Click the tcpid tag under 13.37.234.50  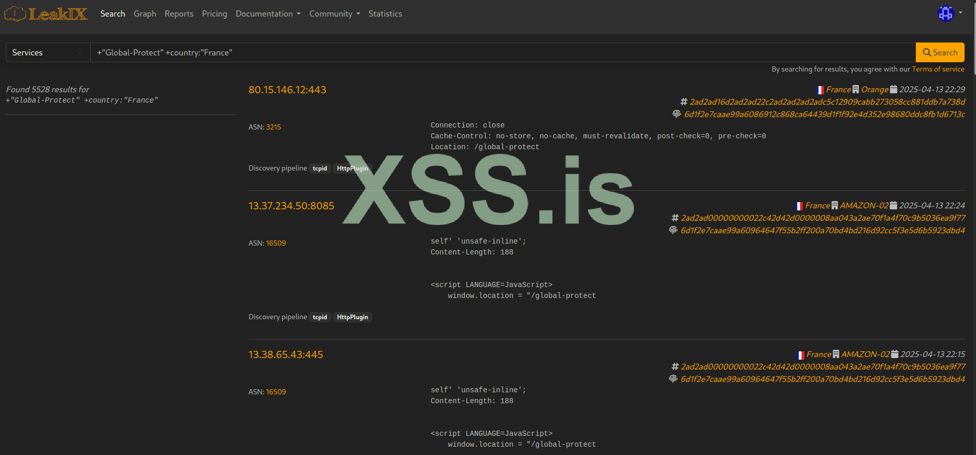pyautogui.click(x=320, y=317)
